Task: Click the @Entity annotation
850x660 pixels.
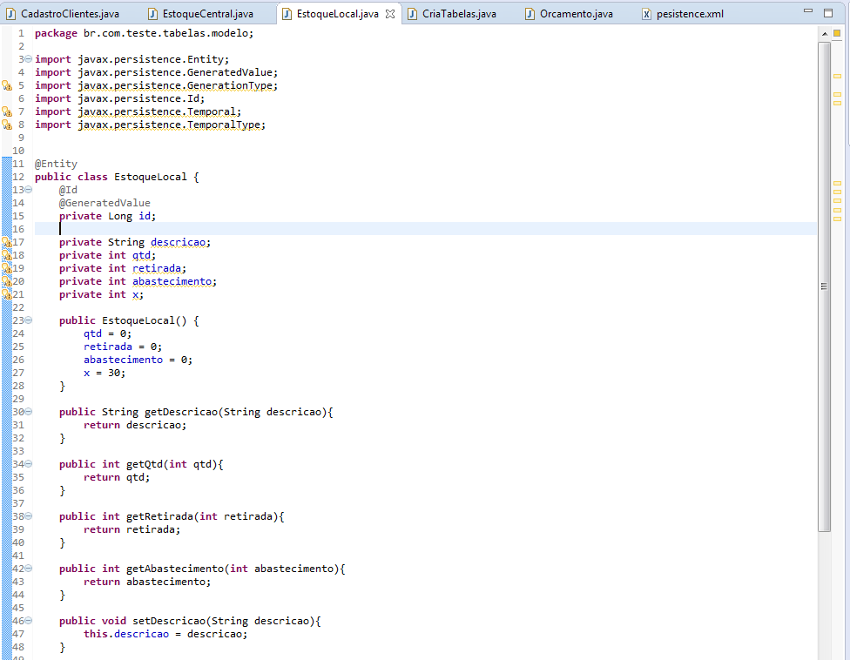Action: tap(56, 164)
